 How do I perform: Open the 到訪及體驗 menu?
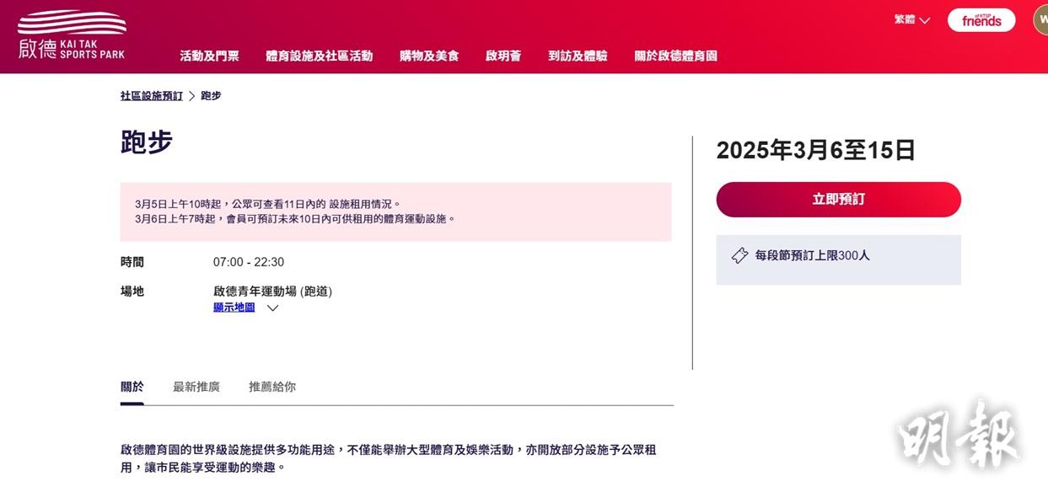click(x=578, y=56)
